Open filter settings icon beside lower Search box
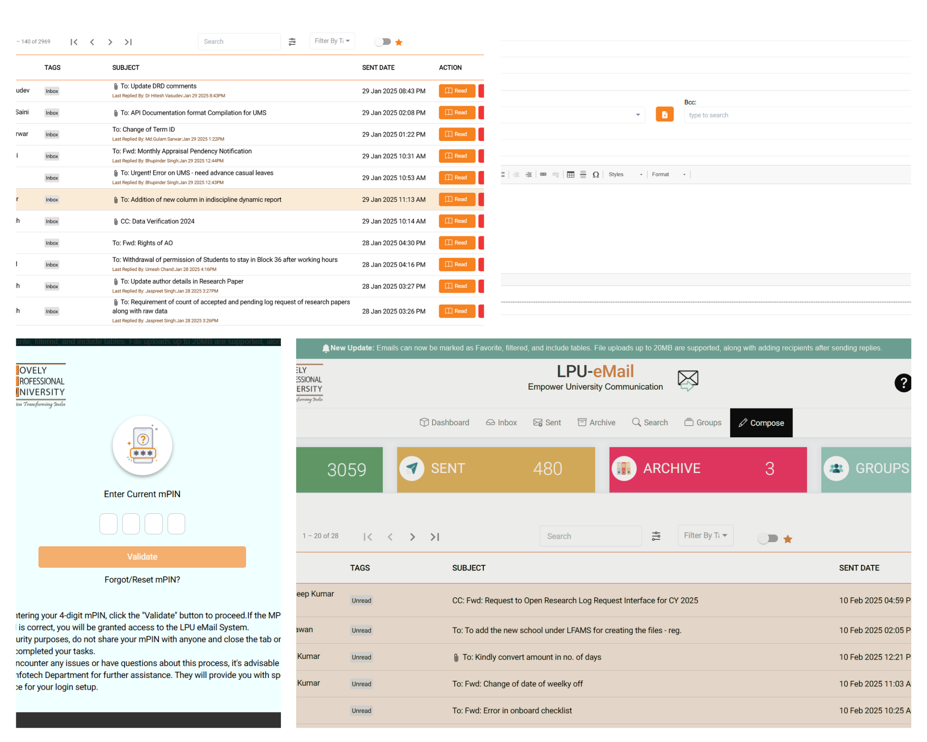 pyautogui.click(x=656, y=536)
